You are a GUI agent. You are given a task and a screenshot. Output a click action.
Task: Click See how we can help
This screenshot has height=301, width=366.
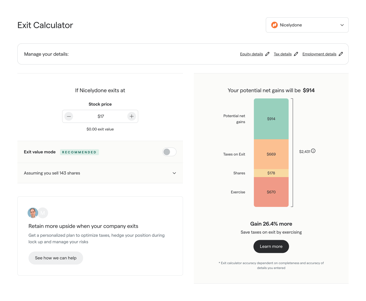(56, 258)
